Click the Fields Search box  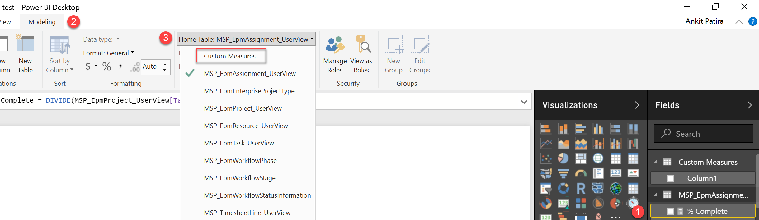pyautogui.click(x=703, y=134)
